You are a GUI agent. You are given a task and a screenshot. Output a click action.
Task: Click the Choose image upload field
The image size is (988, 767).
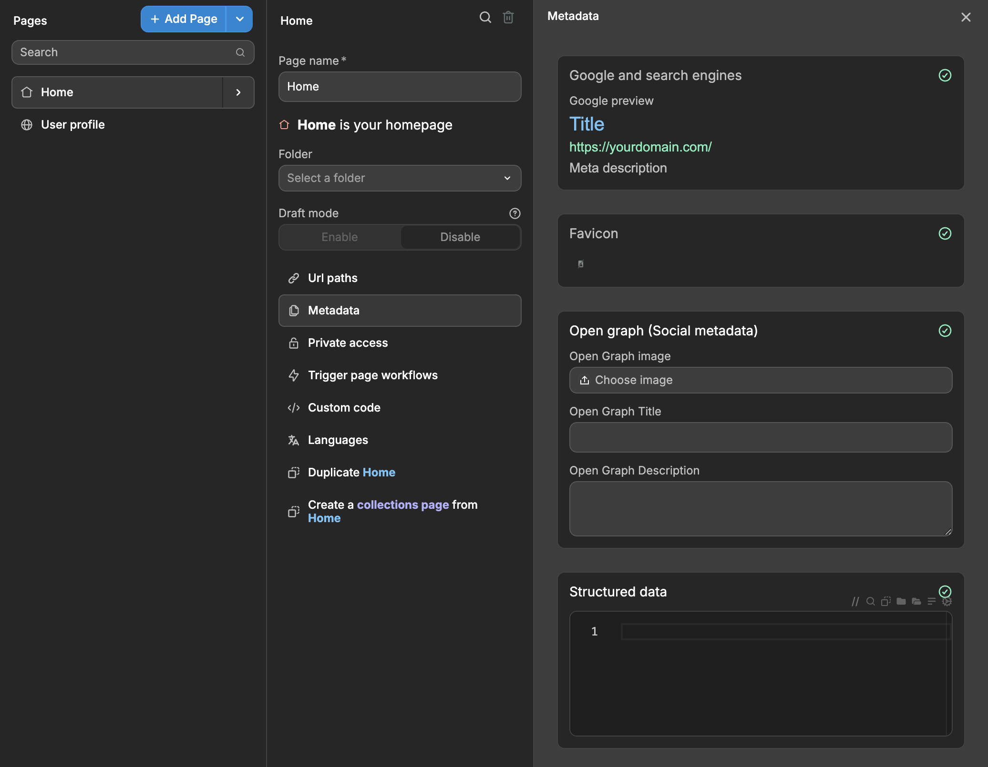point(761,380)
